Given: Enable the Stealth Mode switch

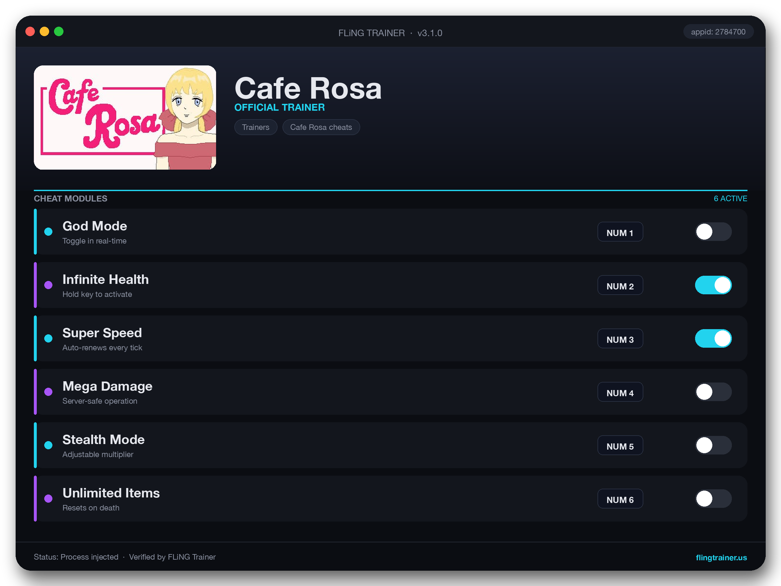Looking at the screenshot, I should 713,445.
